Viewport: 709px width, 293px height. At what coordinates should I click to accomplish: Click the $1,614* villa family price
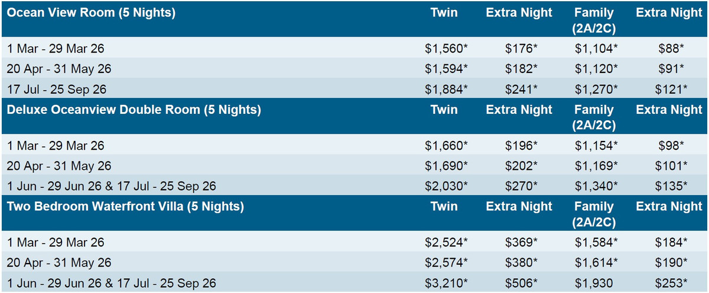[596, 263]
